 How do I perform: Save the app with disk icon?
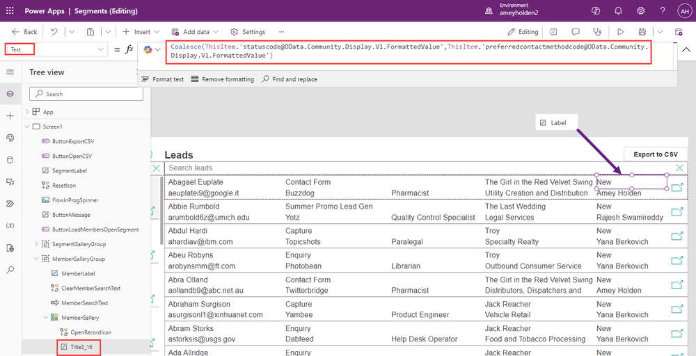(x=642, y=32)
